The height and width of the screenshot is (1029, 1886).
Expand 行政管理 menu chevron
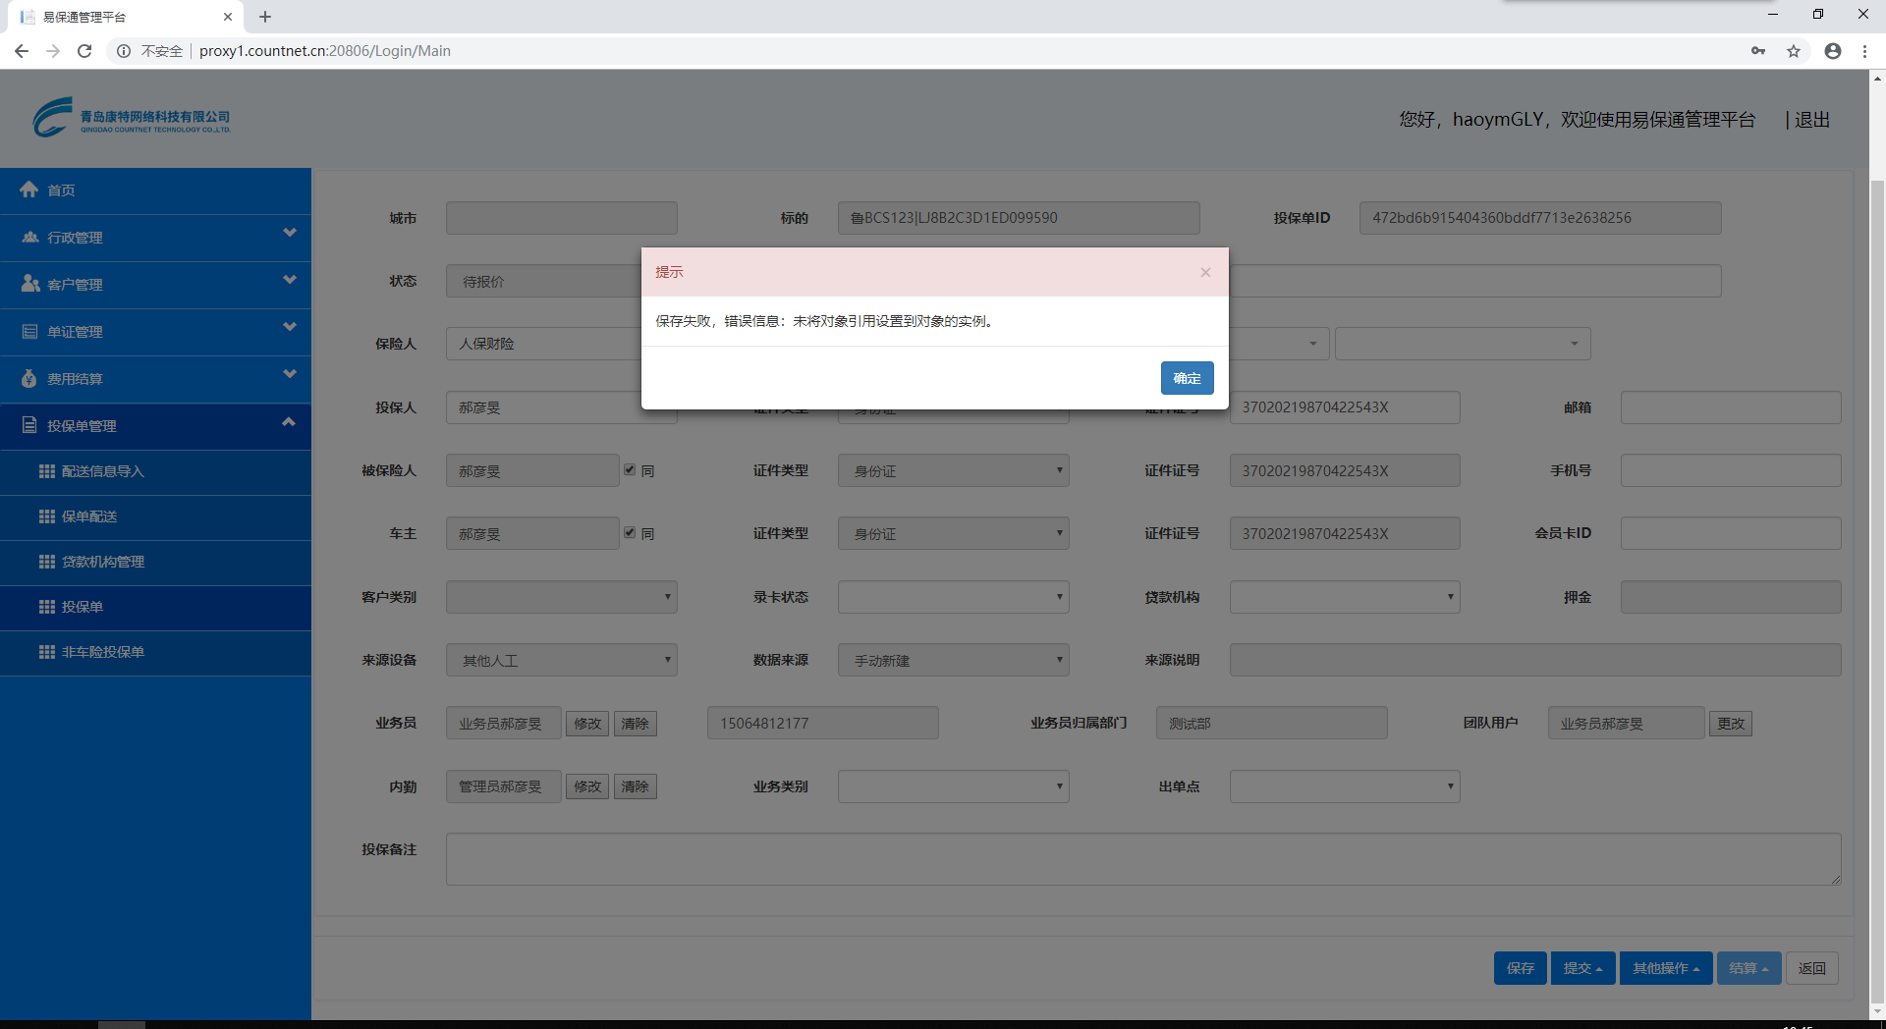pos(289,233)
